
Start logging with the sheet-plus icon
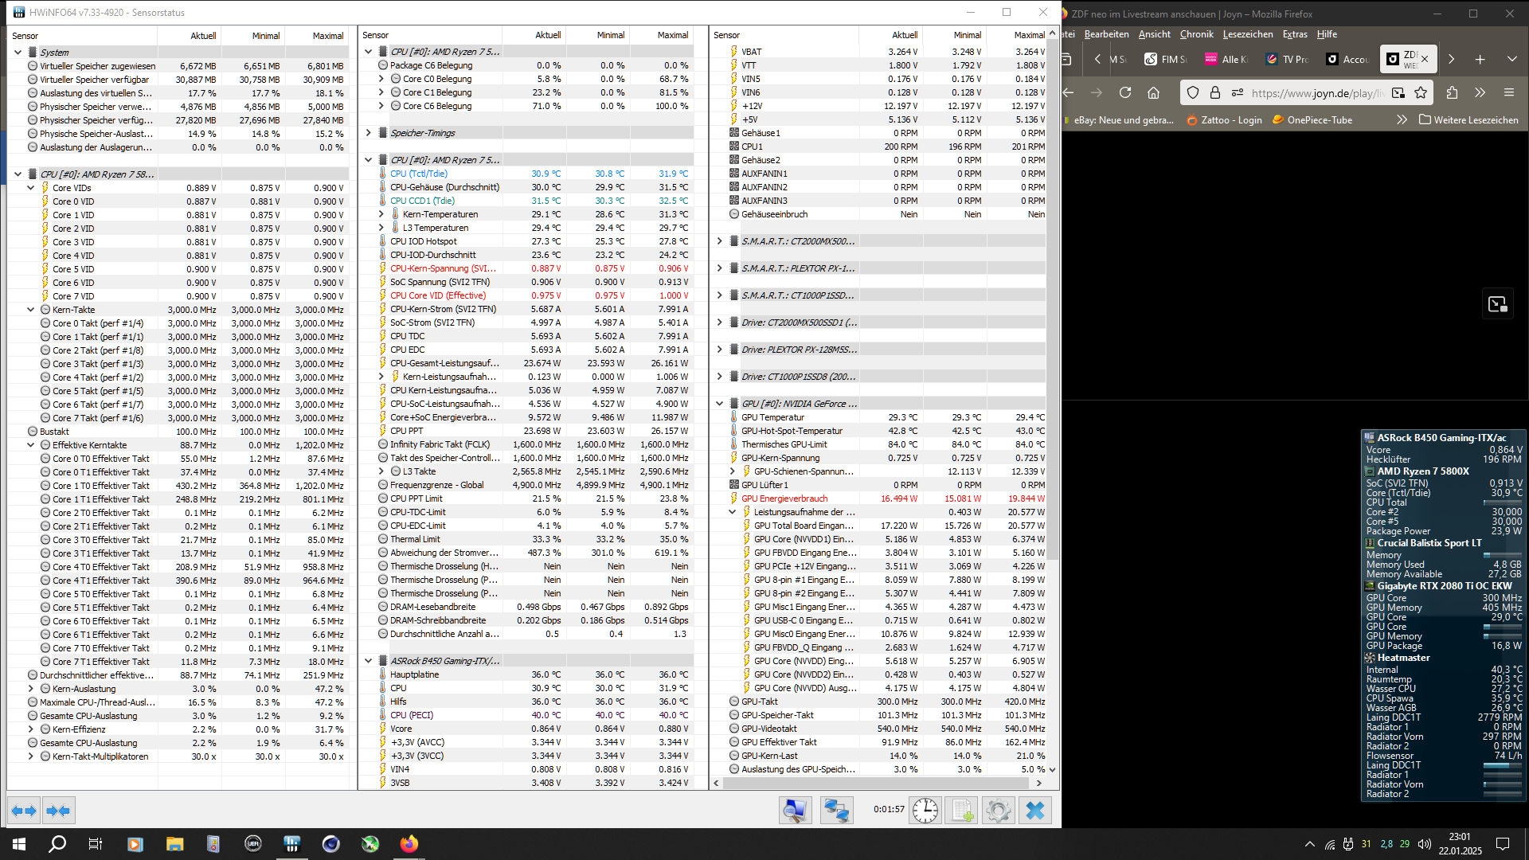click(962, 811)
